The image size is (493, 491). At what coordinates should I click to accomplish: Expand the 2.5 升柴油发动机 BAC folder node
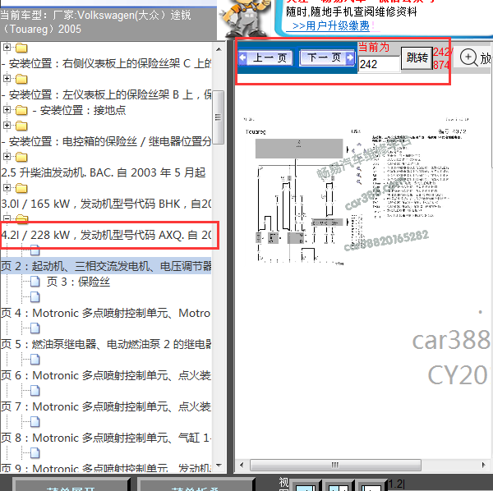7,157
